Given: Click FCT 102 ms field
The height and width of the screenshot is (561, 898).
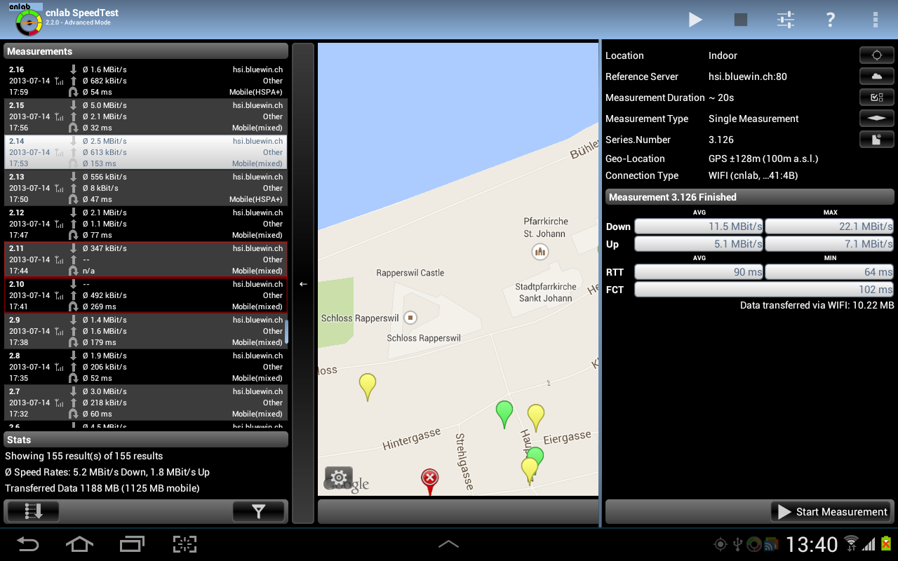Looking at the screenshot, I should pyautogui.click(x=764, y=290).
